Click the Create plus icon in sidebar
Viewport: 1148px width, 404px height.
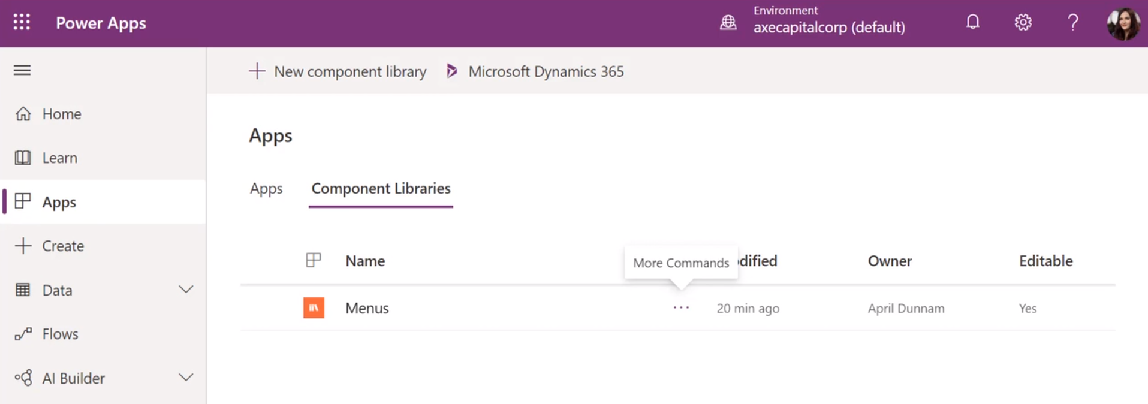(23, 246)
